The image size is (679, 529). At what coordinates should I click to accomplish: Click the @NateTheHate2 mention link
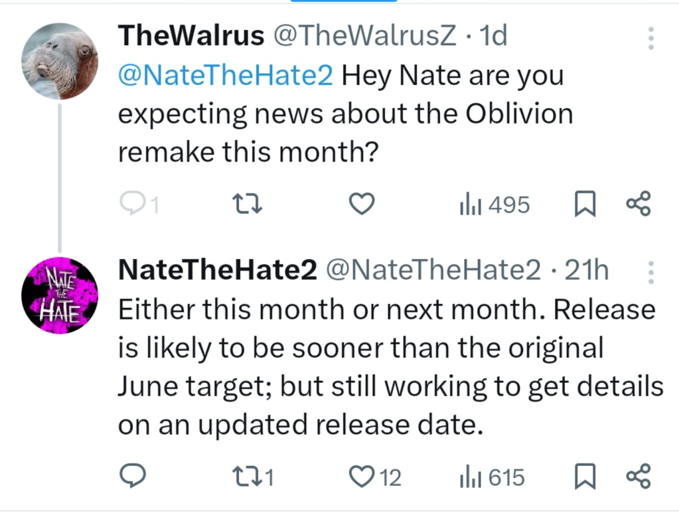[x=225, y=76]
